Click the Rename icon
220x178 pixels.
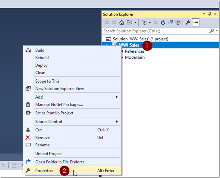coord(28,145)
